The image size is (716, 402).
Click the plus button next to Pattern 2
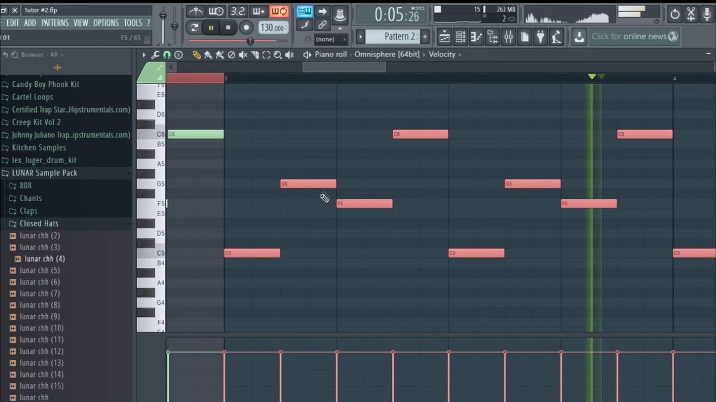coord(425,36)
